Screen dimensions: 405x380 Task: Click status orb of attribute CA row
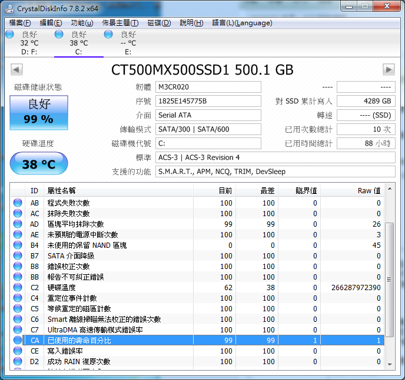coord(18,340)
